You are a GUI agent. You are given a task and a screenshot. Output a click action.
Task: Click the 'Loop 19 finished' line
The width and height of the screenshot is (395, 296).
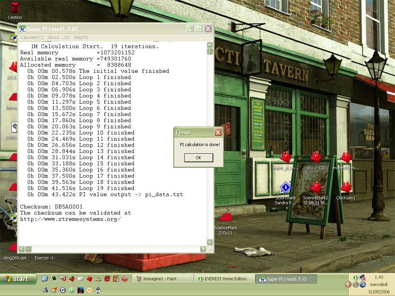point(81,188)
